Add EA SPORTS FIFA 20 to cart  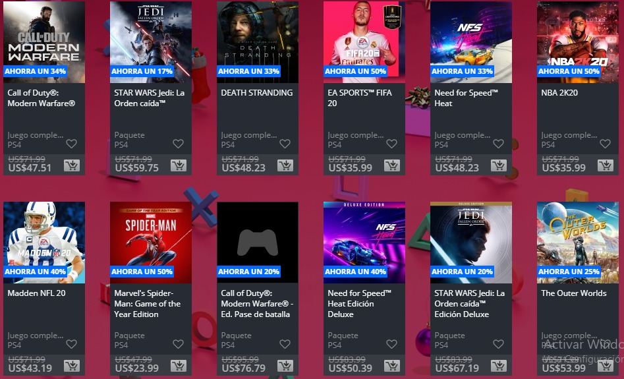click(391, 165)
